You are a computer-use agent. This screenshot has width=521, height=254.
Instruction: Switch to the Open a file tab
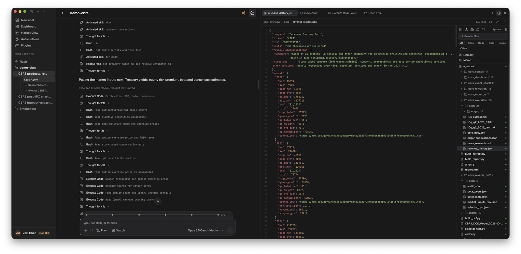373,13
